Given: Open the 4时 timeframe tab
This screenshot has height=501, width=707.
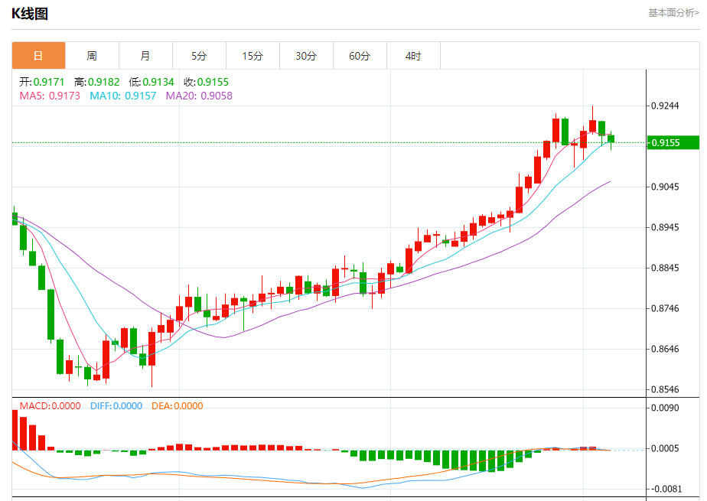Looking at the screenshot, I should [413, 56].
